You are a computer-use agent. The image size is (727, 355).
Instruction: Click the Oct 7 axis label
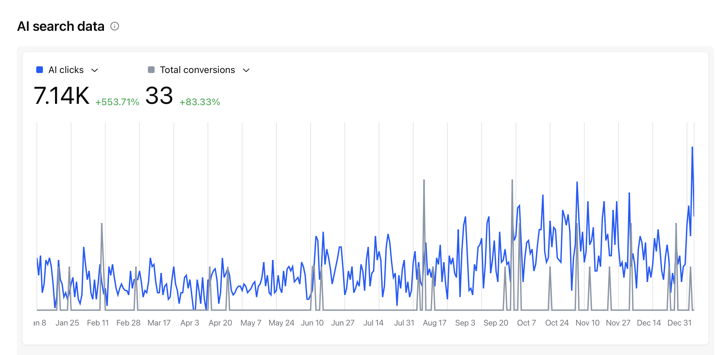tap(526, 323)
